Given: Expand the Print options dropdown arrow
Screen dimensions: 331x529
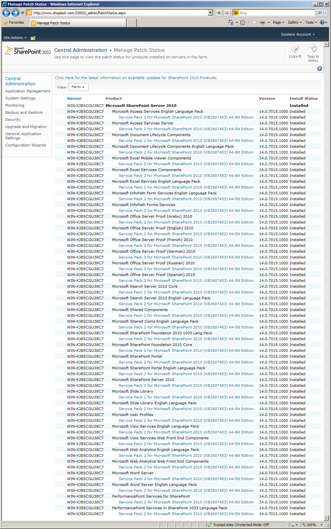Looking at the screenshot, I should click(268, 22).
